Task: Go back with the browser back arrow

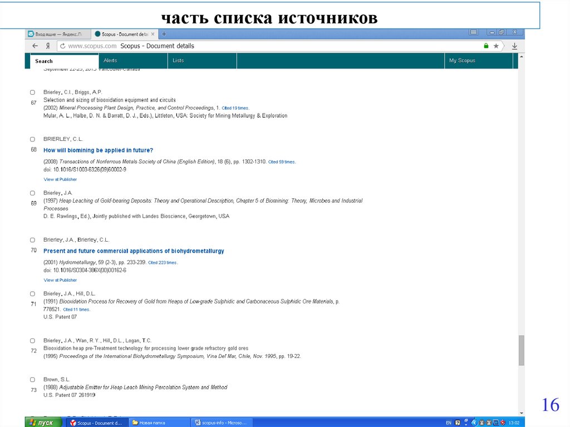Action: [x=35, y=46]
